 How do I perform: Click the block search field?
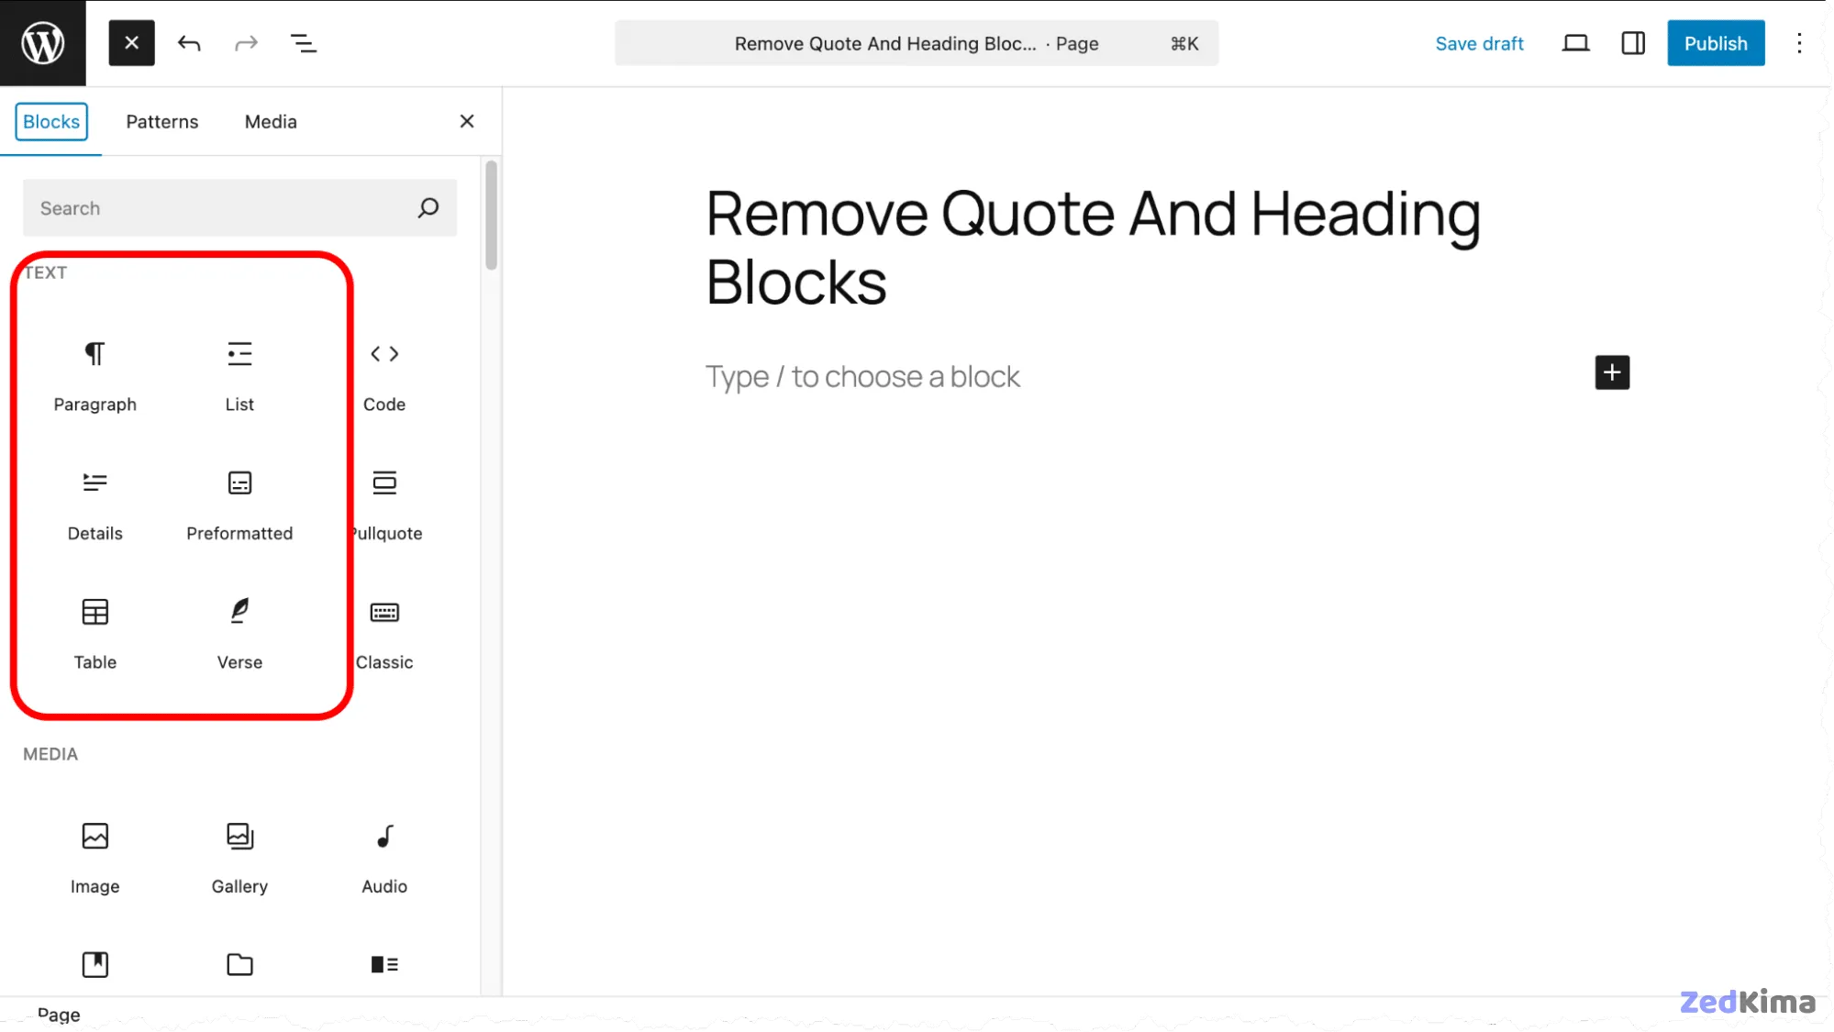click(x=220, y=208)
